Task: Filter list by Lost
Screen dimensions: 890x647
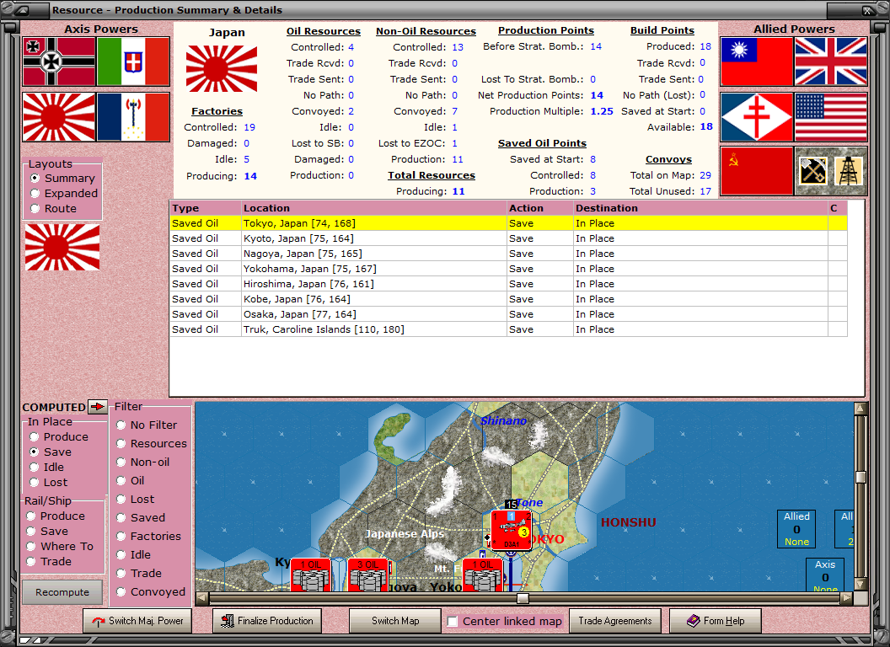Action: click(135, 500)
